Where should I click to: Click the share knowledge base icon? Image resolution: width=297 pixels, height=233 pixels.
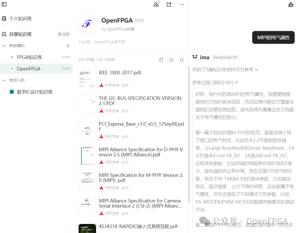tap(169, 4)
